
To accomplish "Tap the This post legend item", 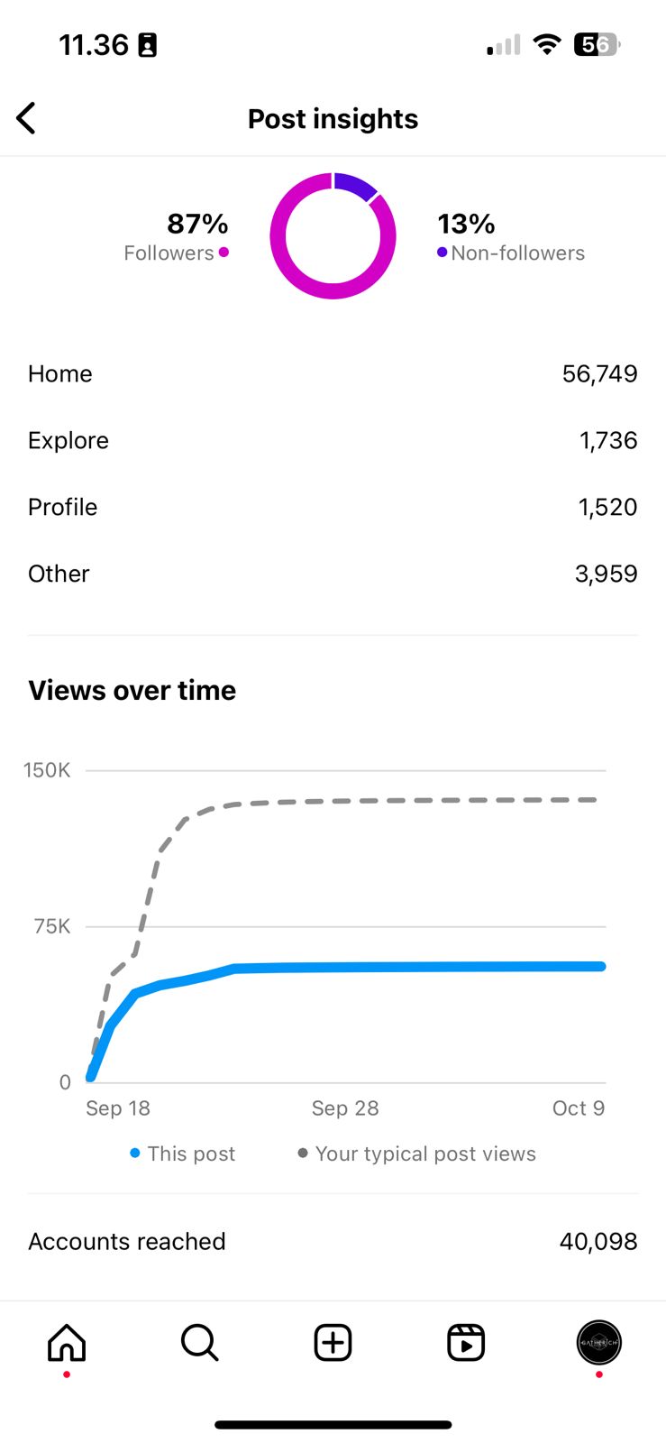I will (x=183, y=1153).
